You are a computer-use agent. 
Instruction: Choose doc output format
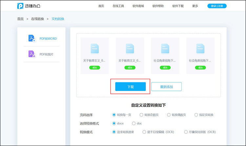coord(134,123)
